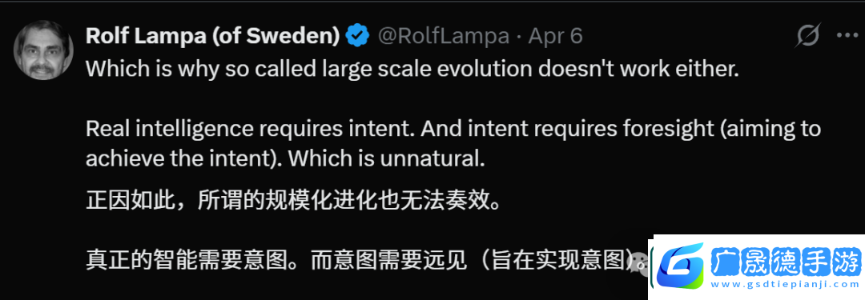
Task: Open the three-dot More options menu
Action: [x=847, y=36]
